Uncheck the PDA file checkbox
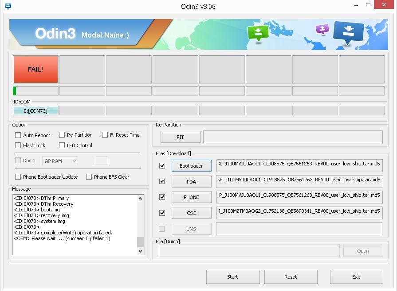This screenshot has height=291, width=397. [162, 181]
